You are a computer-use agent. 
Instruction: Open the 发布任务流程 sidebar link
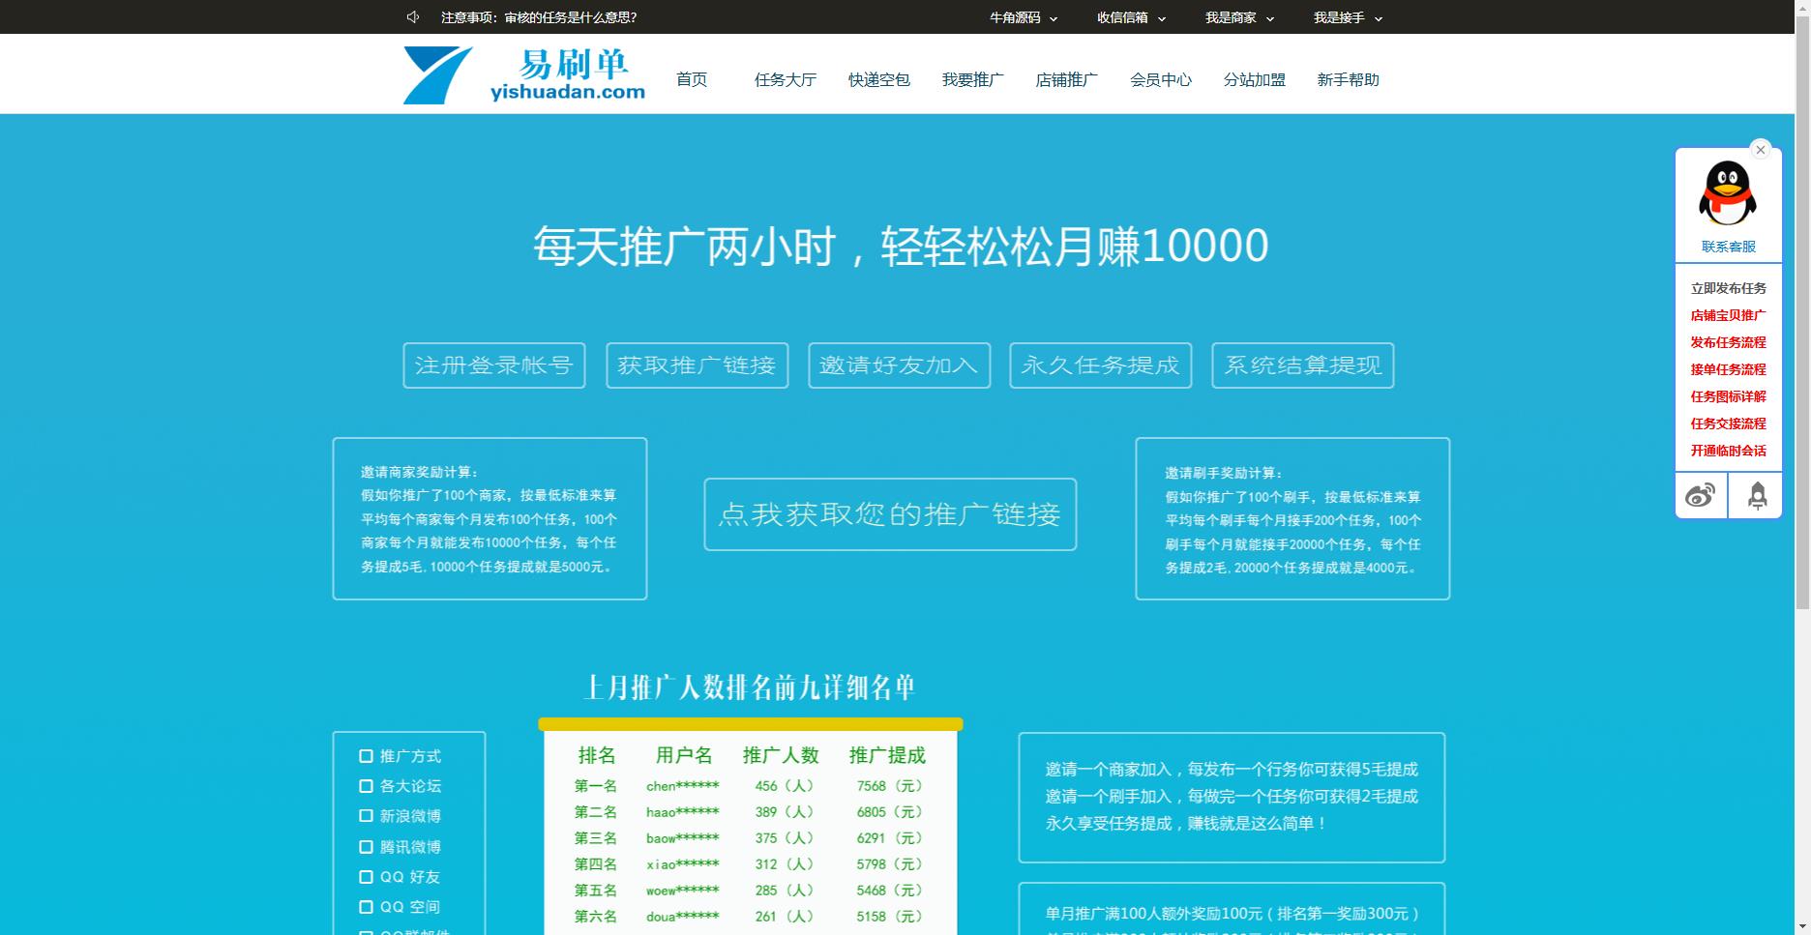point(1728,342)
